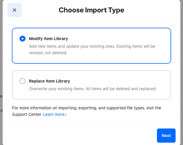The height and width of the screenshot is (145, 183).
Task: Click the "Replace Item Library" bold label
Action: (x=49, y=81)
